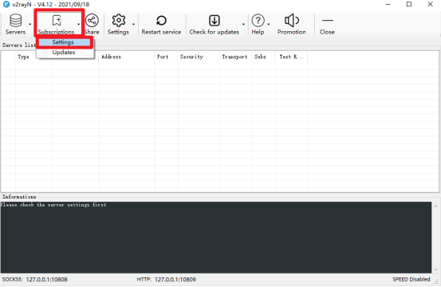Expand the toolbar Settings dropdown arrow
The width and height of the screenshot is (441, 287).
133,24
